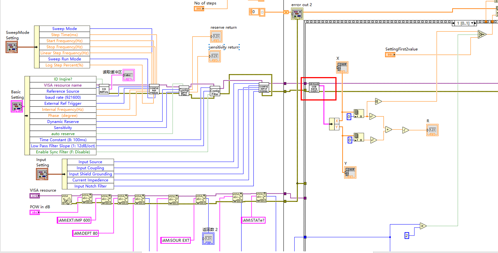498x253 pixels.
Task: Click the POW in dB string terminal
Action: coord(35,213)
